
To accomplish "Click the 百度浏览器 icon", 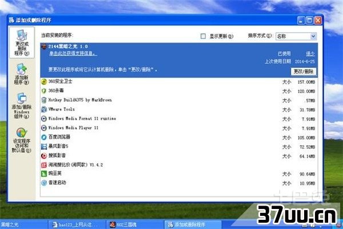I will pyautogui.click(x=44, y=137).
